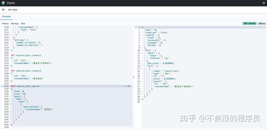This screenshot has height=129, width=267.
Task: Collapse response fold arrow at line 10 hits
Action: (x=141, y=51)
